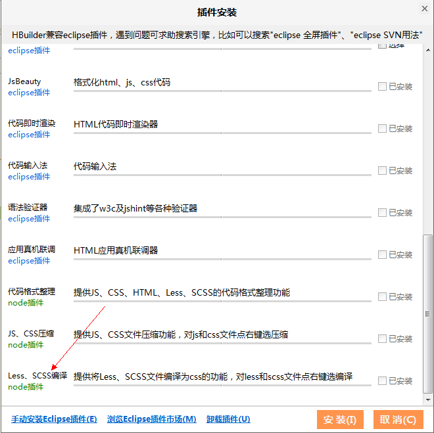Click the vertical scrollbar thumb

[428, 314]
